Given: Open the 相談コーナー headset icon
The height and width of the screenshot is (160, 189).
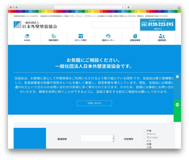Looking at the screenshot, I should point(108,36).
